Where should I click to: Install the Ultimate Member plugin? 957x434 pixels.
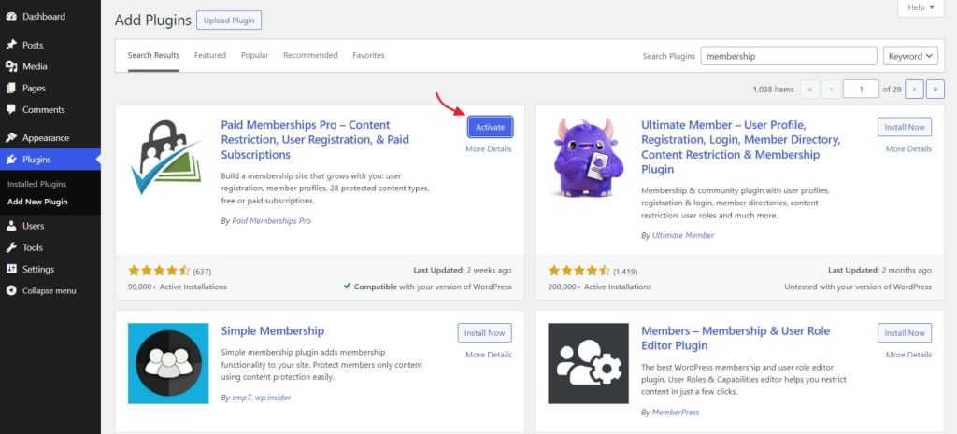pos(905,127)
